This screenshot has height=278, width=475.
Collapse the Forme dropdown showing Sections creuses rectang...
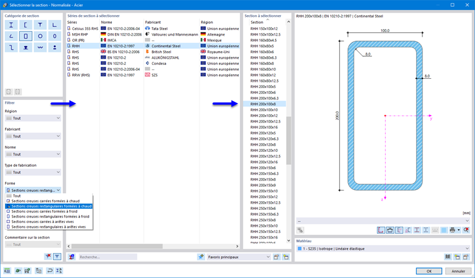pos(33,190)
